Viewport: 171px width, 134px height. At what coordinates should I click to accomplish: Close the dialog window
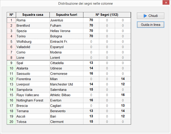(x=165, y=4)
